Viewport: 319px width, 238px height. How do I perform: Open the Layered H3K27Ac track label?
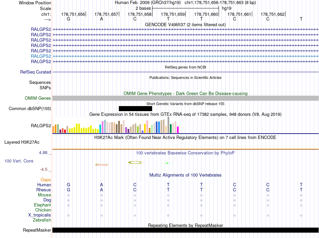tap(22, 142)
